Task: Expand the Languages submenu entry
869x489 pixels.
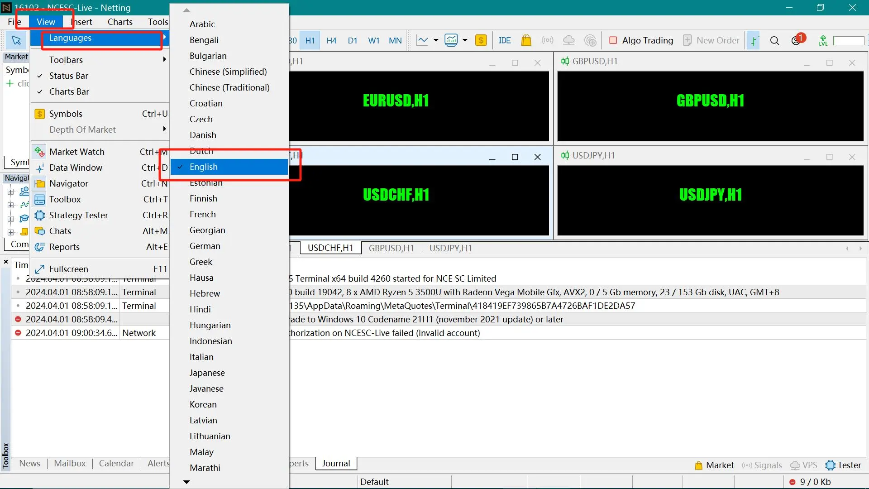Action: (x=100, y=38)
